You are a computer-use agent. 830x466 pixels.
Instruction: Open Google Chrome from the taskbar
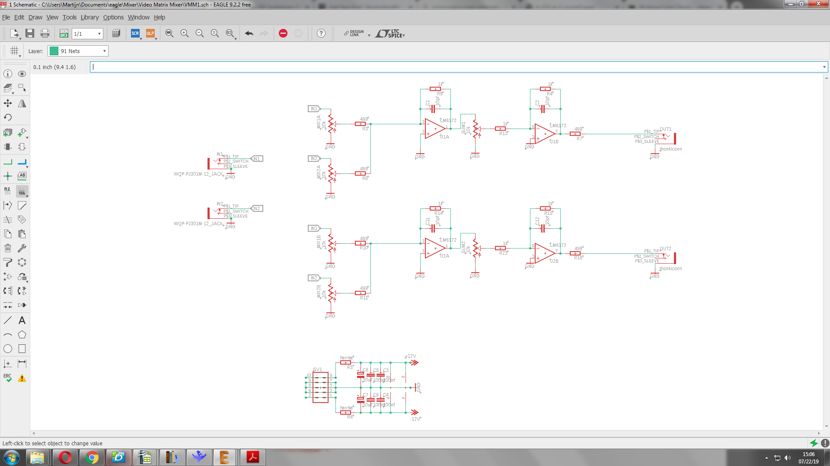tap(92, 457)
